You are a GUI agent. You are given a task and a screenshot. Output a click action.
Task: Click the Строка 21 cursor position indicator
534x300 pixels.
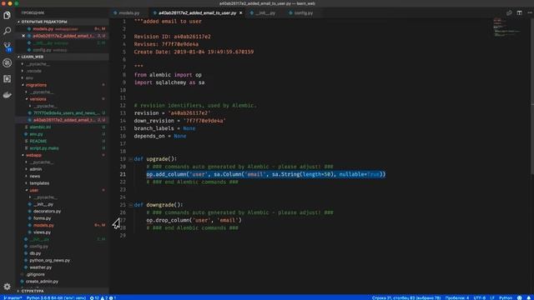[406, 297]
